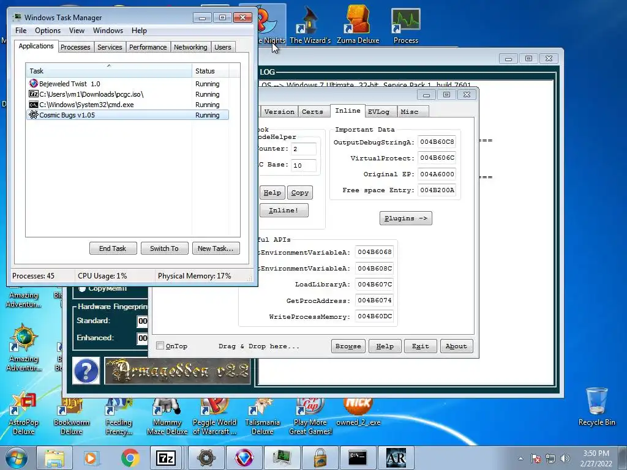627x470 pixels.
Task: Sort by the Status column header
Action: pos(211,71)
